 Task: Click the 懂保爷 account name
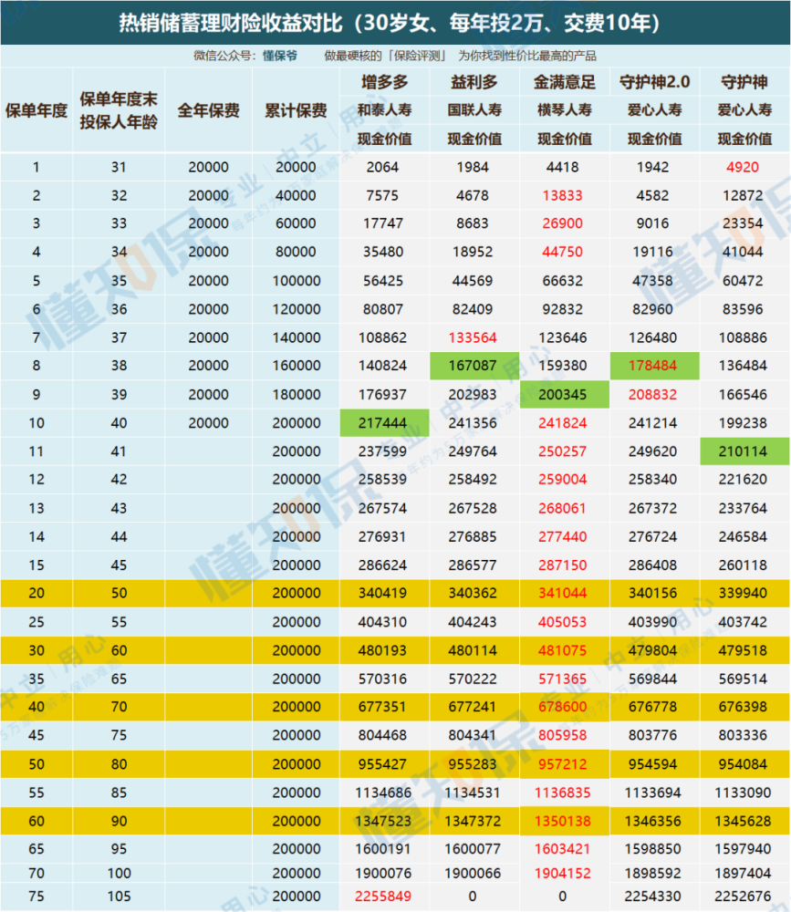pos(280,56)
